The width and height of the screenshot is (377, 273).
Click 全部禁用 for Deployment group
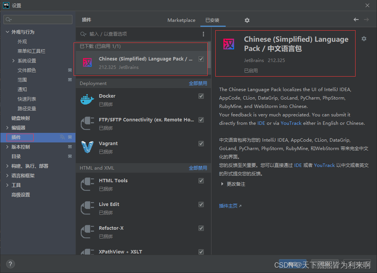198,83
